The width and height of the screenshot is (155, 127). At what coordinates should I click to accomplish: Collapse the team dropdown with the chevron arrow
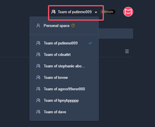click(x=96, y=12)
